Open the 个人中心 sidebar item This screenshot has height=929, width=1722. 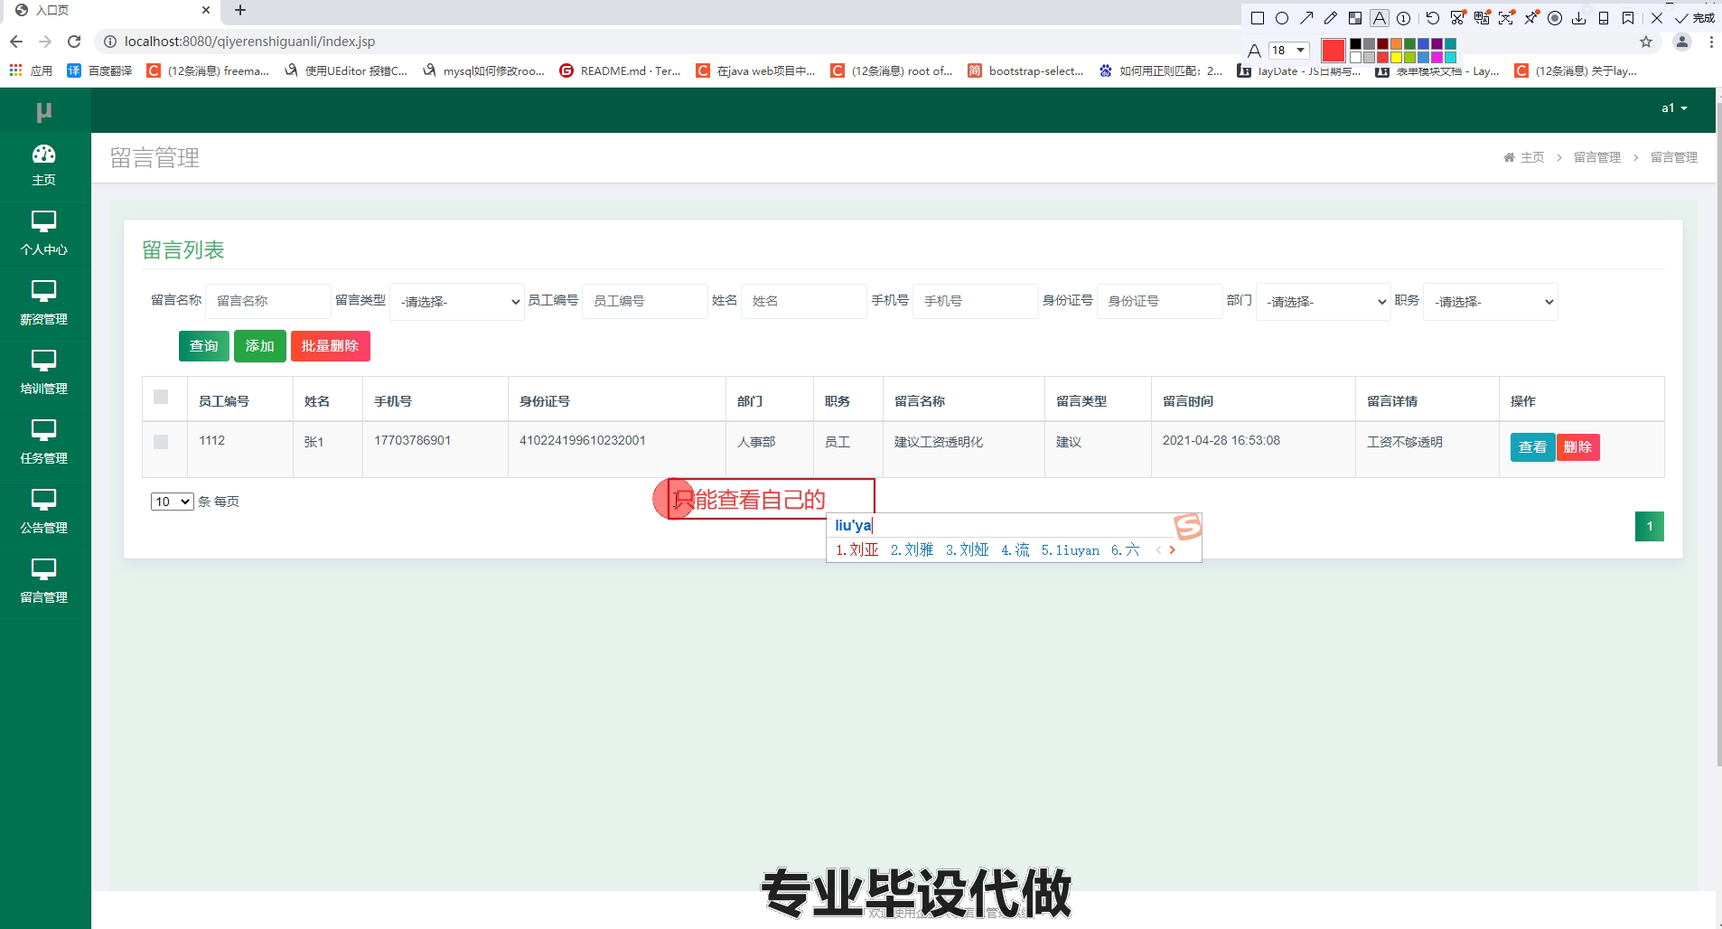pyautogui.click(x=44, y=234)
